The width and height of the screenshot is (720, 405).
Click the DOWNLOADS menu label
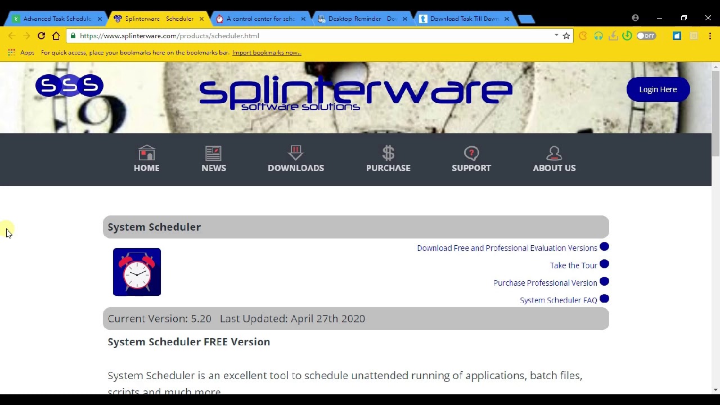tap(296, 168)
